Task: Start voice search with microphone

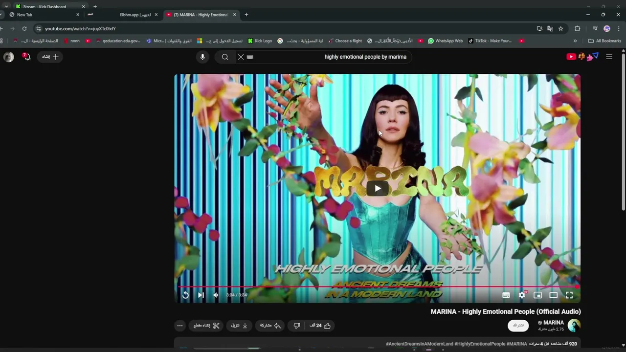Action: pyautogui.click(x=202, y=57)
